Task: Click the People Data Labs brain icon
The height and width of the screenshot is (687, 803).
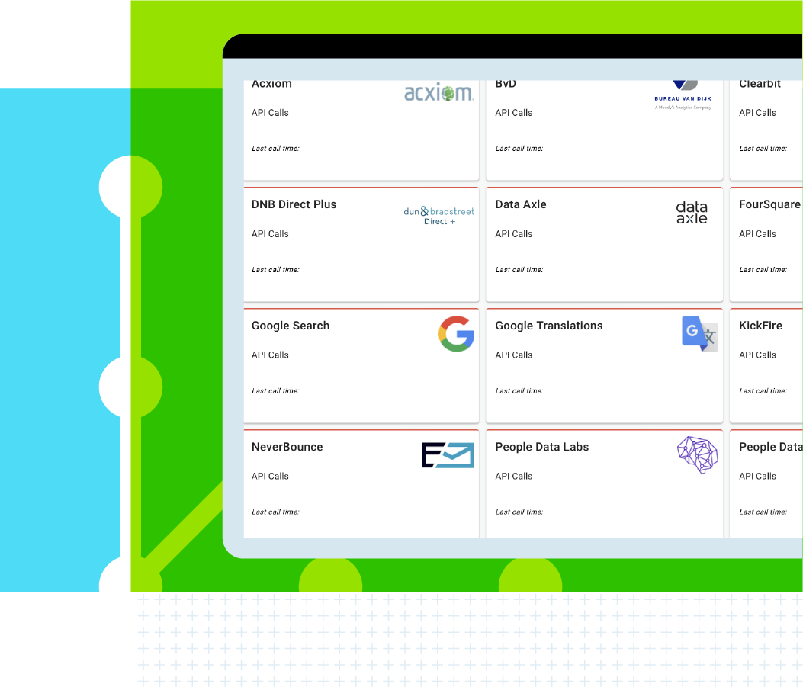Action: pos(697,454)
